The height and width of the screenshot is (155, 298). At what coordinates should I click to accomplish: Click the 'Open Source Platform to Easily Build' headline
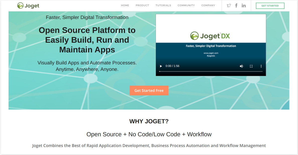[87, 40]
